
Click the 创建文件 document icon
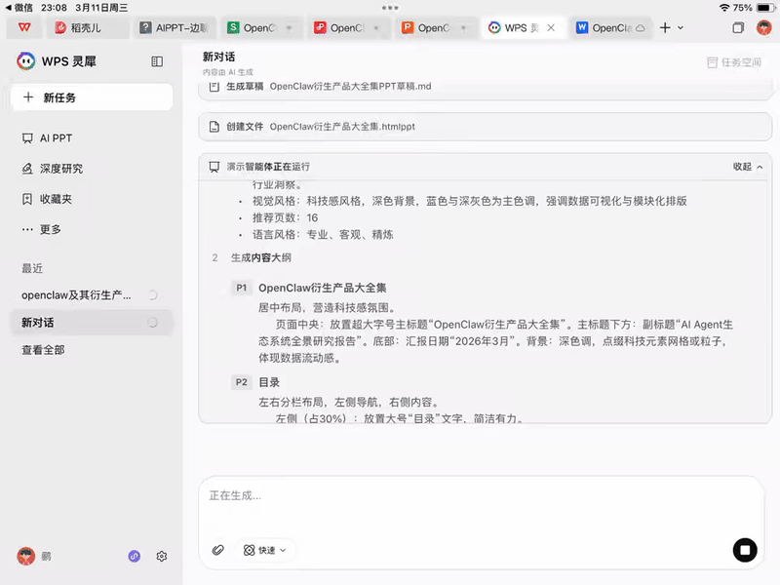pyautogui.click(x=214, y=127)
